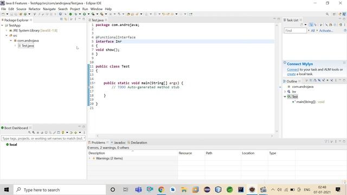
Task: Open the Window menu
Action: click(x=97, y=9)
